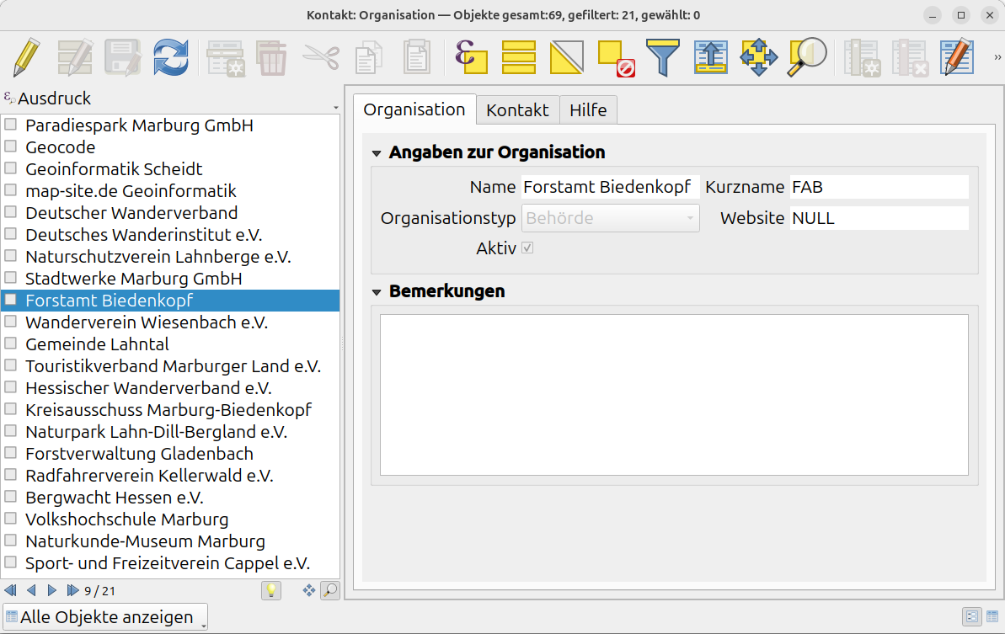Open the filter/select by form funnel
Image resolution: width=1005 pixels, height=634 pixels.
[663, 57]
